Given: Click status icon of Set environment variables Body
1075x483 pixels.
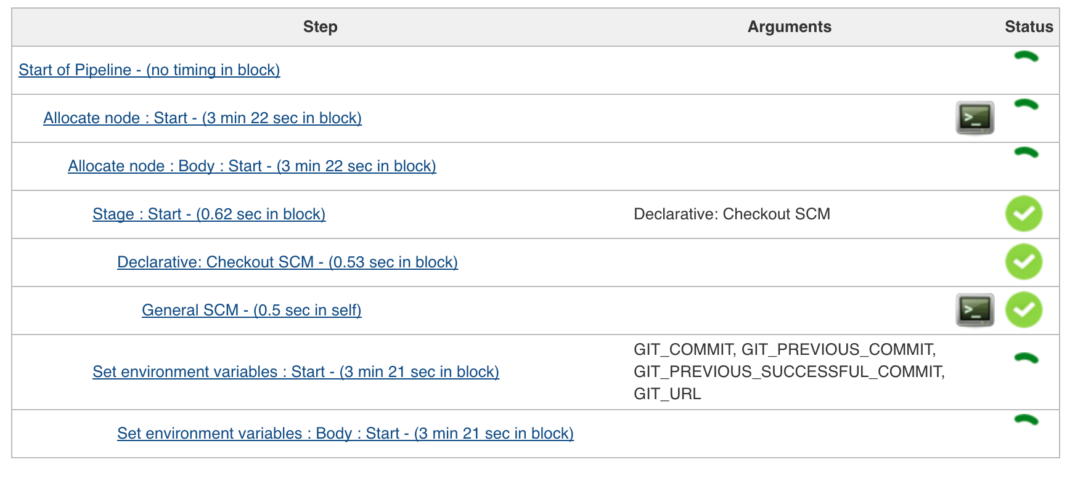Looking at the screenshot, I should [1026, 420].
